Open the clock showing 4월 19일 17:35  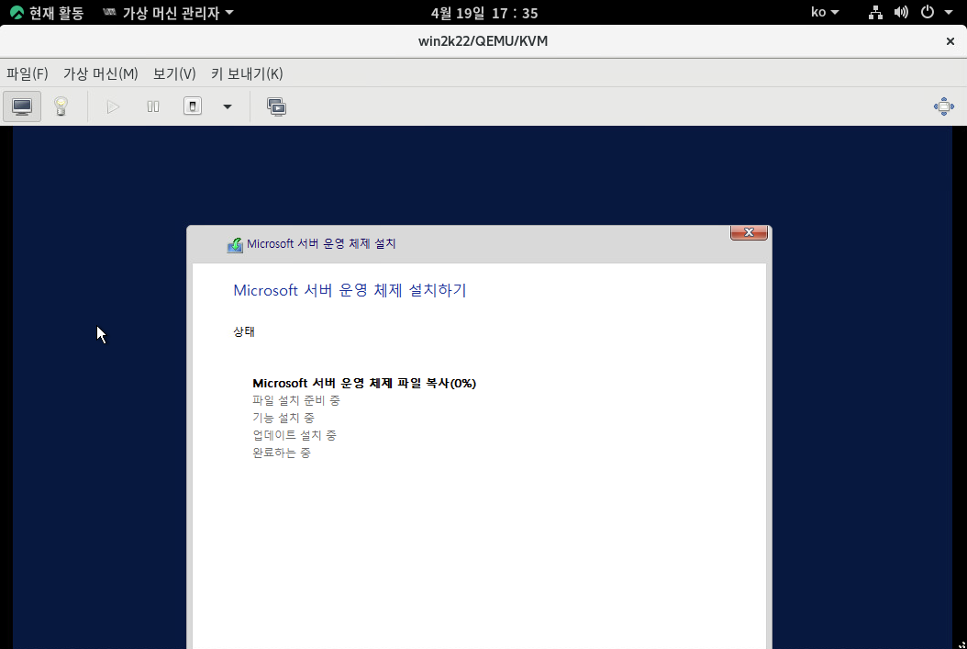click(x=484, y=13)
